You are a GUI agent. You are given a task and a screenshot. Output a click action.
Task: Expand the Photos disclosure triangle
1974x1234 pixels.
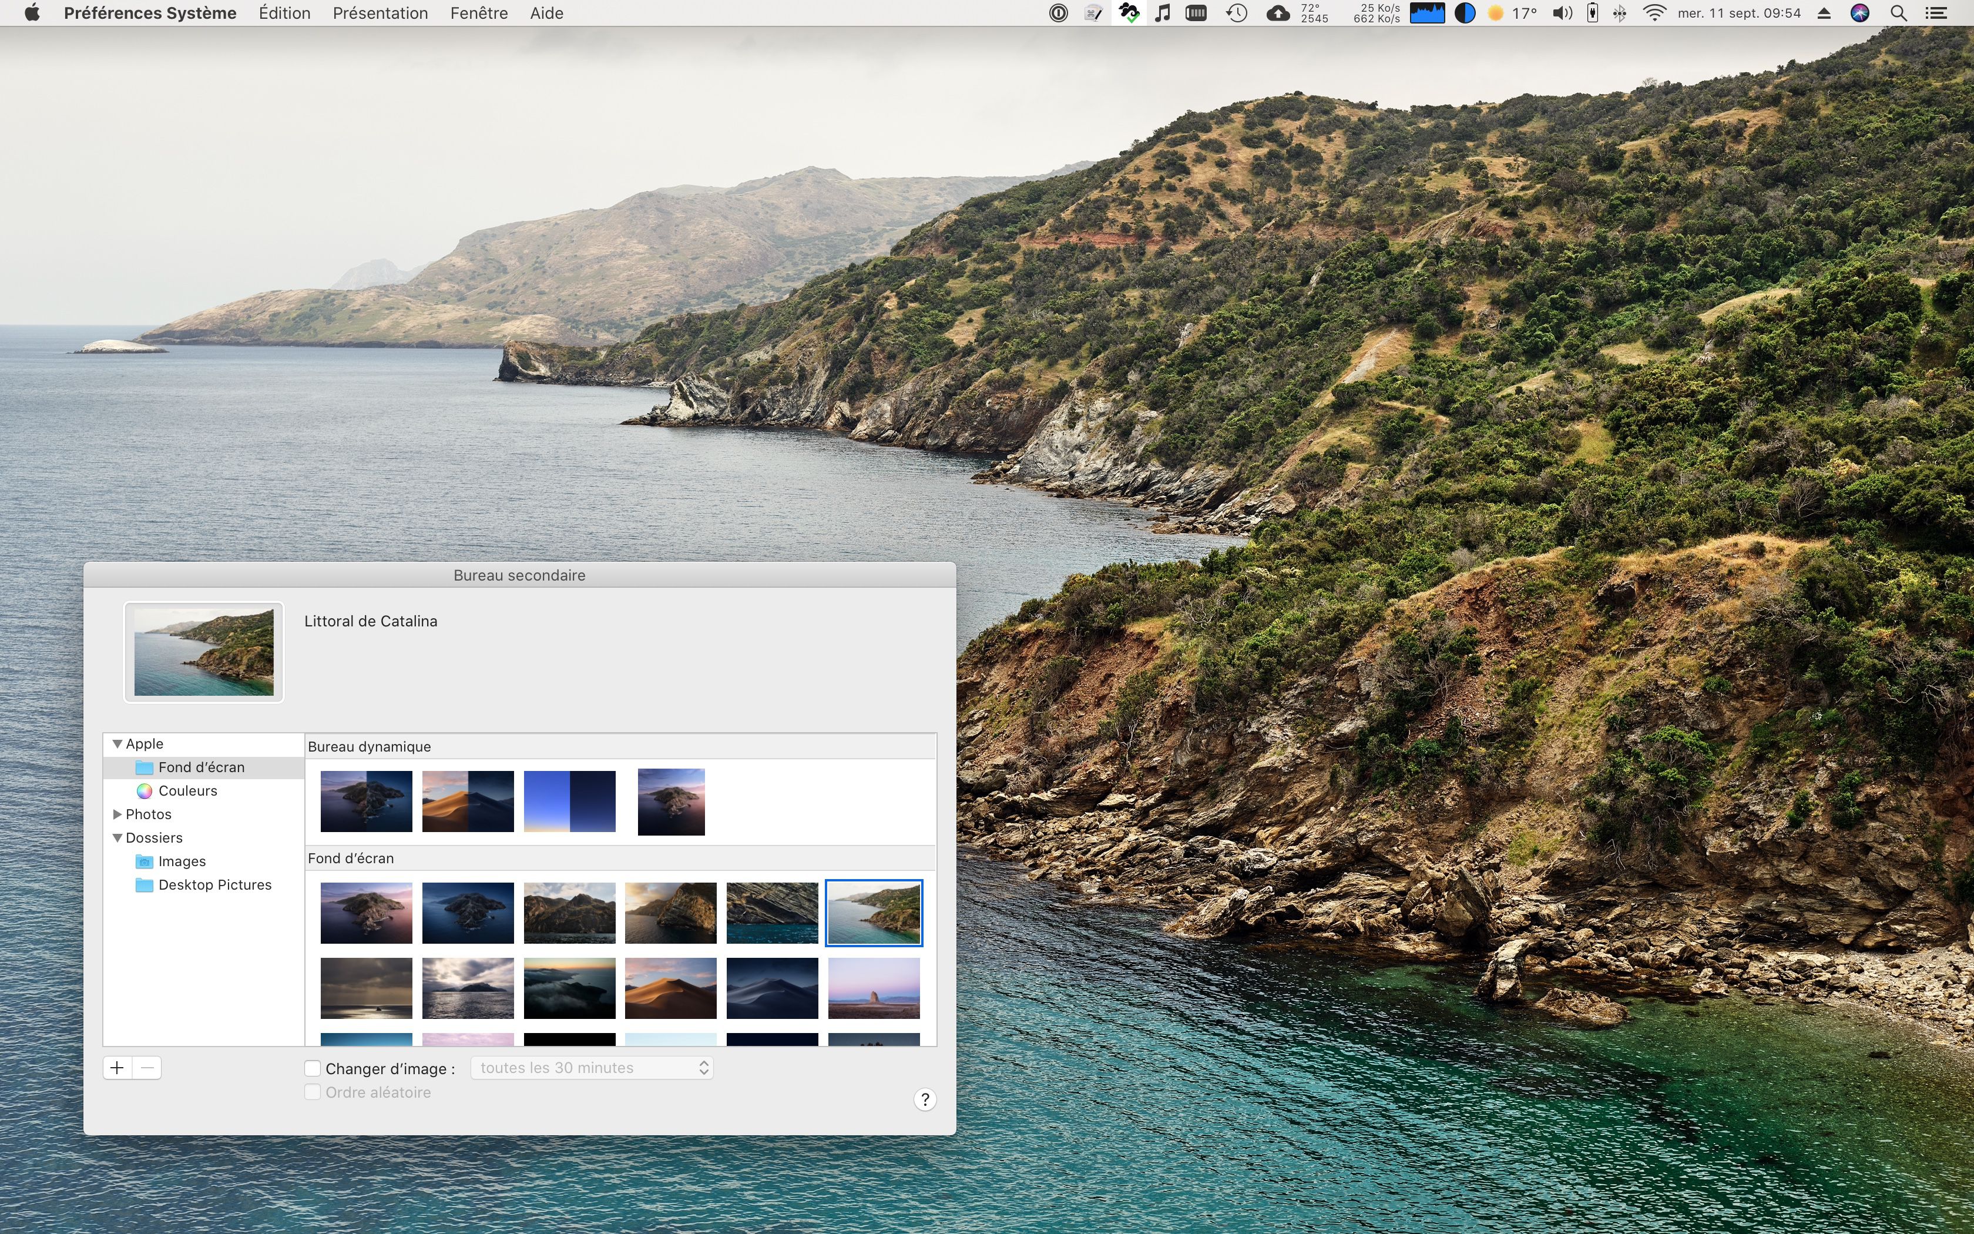tap(117, 814)
